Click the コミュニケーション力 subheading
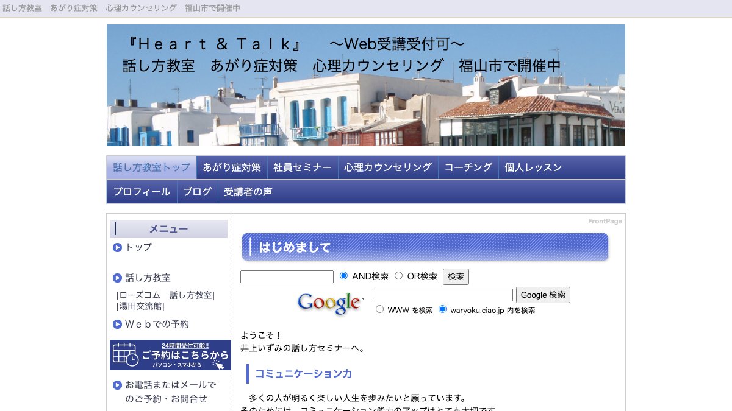Viewport: 732px width, 411px height. 303,374
